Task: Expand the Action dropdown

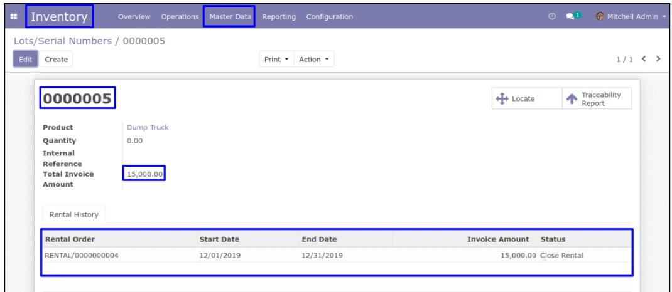Action: [x=313, y=60]
